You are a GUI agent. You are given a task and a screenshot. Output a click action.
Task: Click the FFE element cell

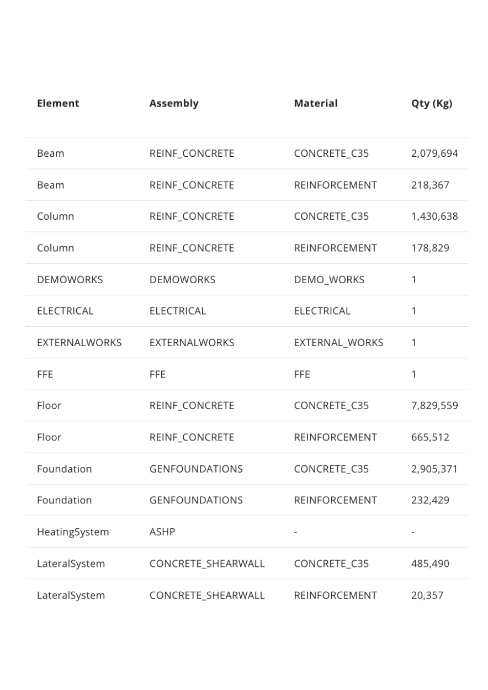click(x=45, y=374)
